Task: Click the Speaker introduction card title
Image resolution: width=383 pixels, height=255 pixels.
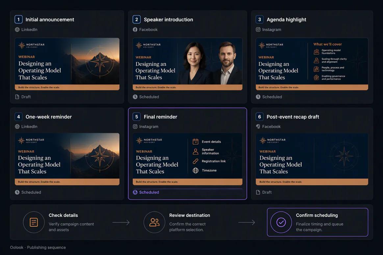Action: 168,19
